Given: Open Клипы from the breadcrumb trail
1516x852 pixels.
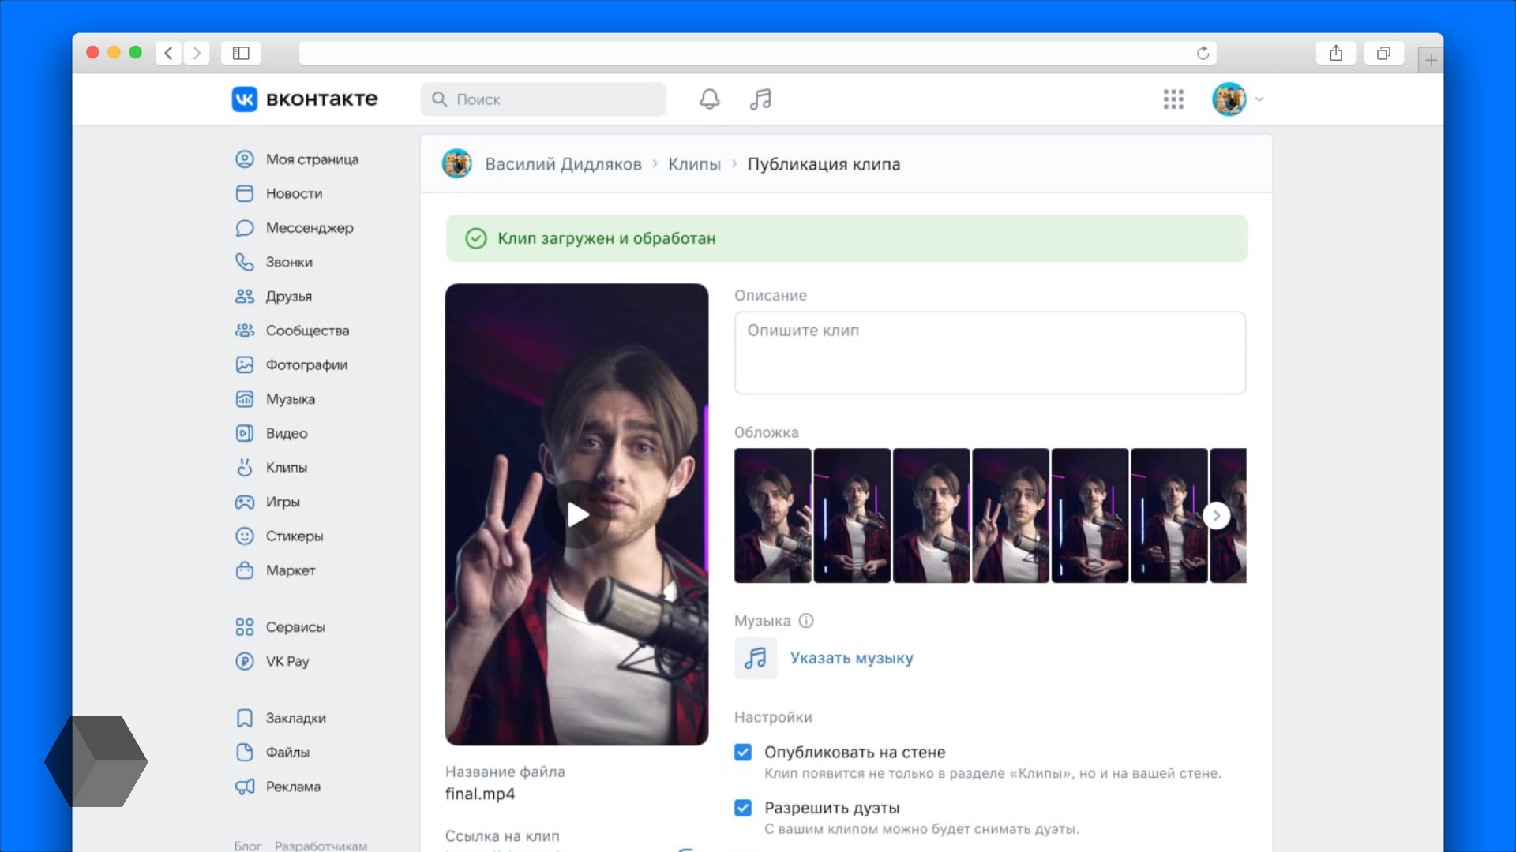Looking at the screenshot, I should coord(694,164).
